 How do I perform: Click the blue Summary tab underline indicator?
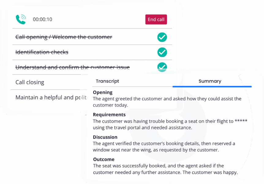(212, 87)
